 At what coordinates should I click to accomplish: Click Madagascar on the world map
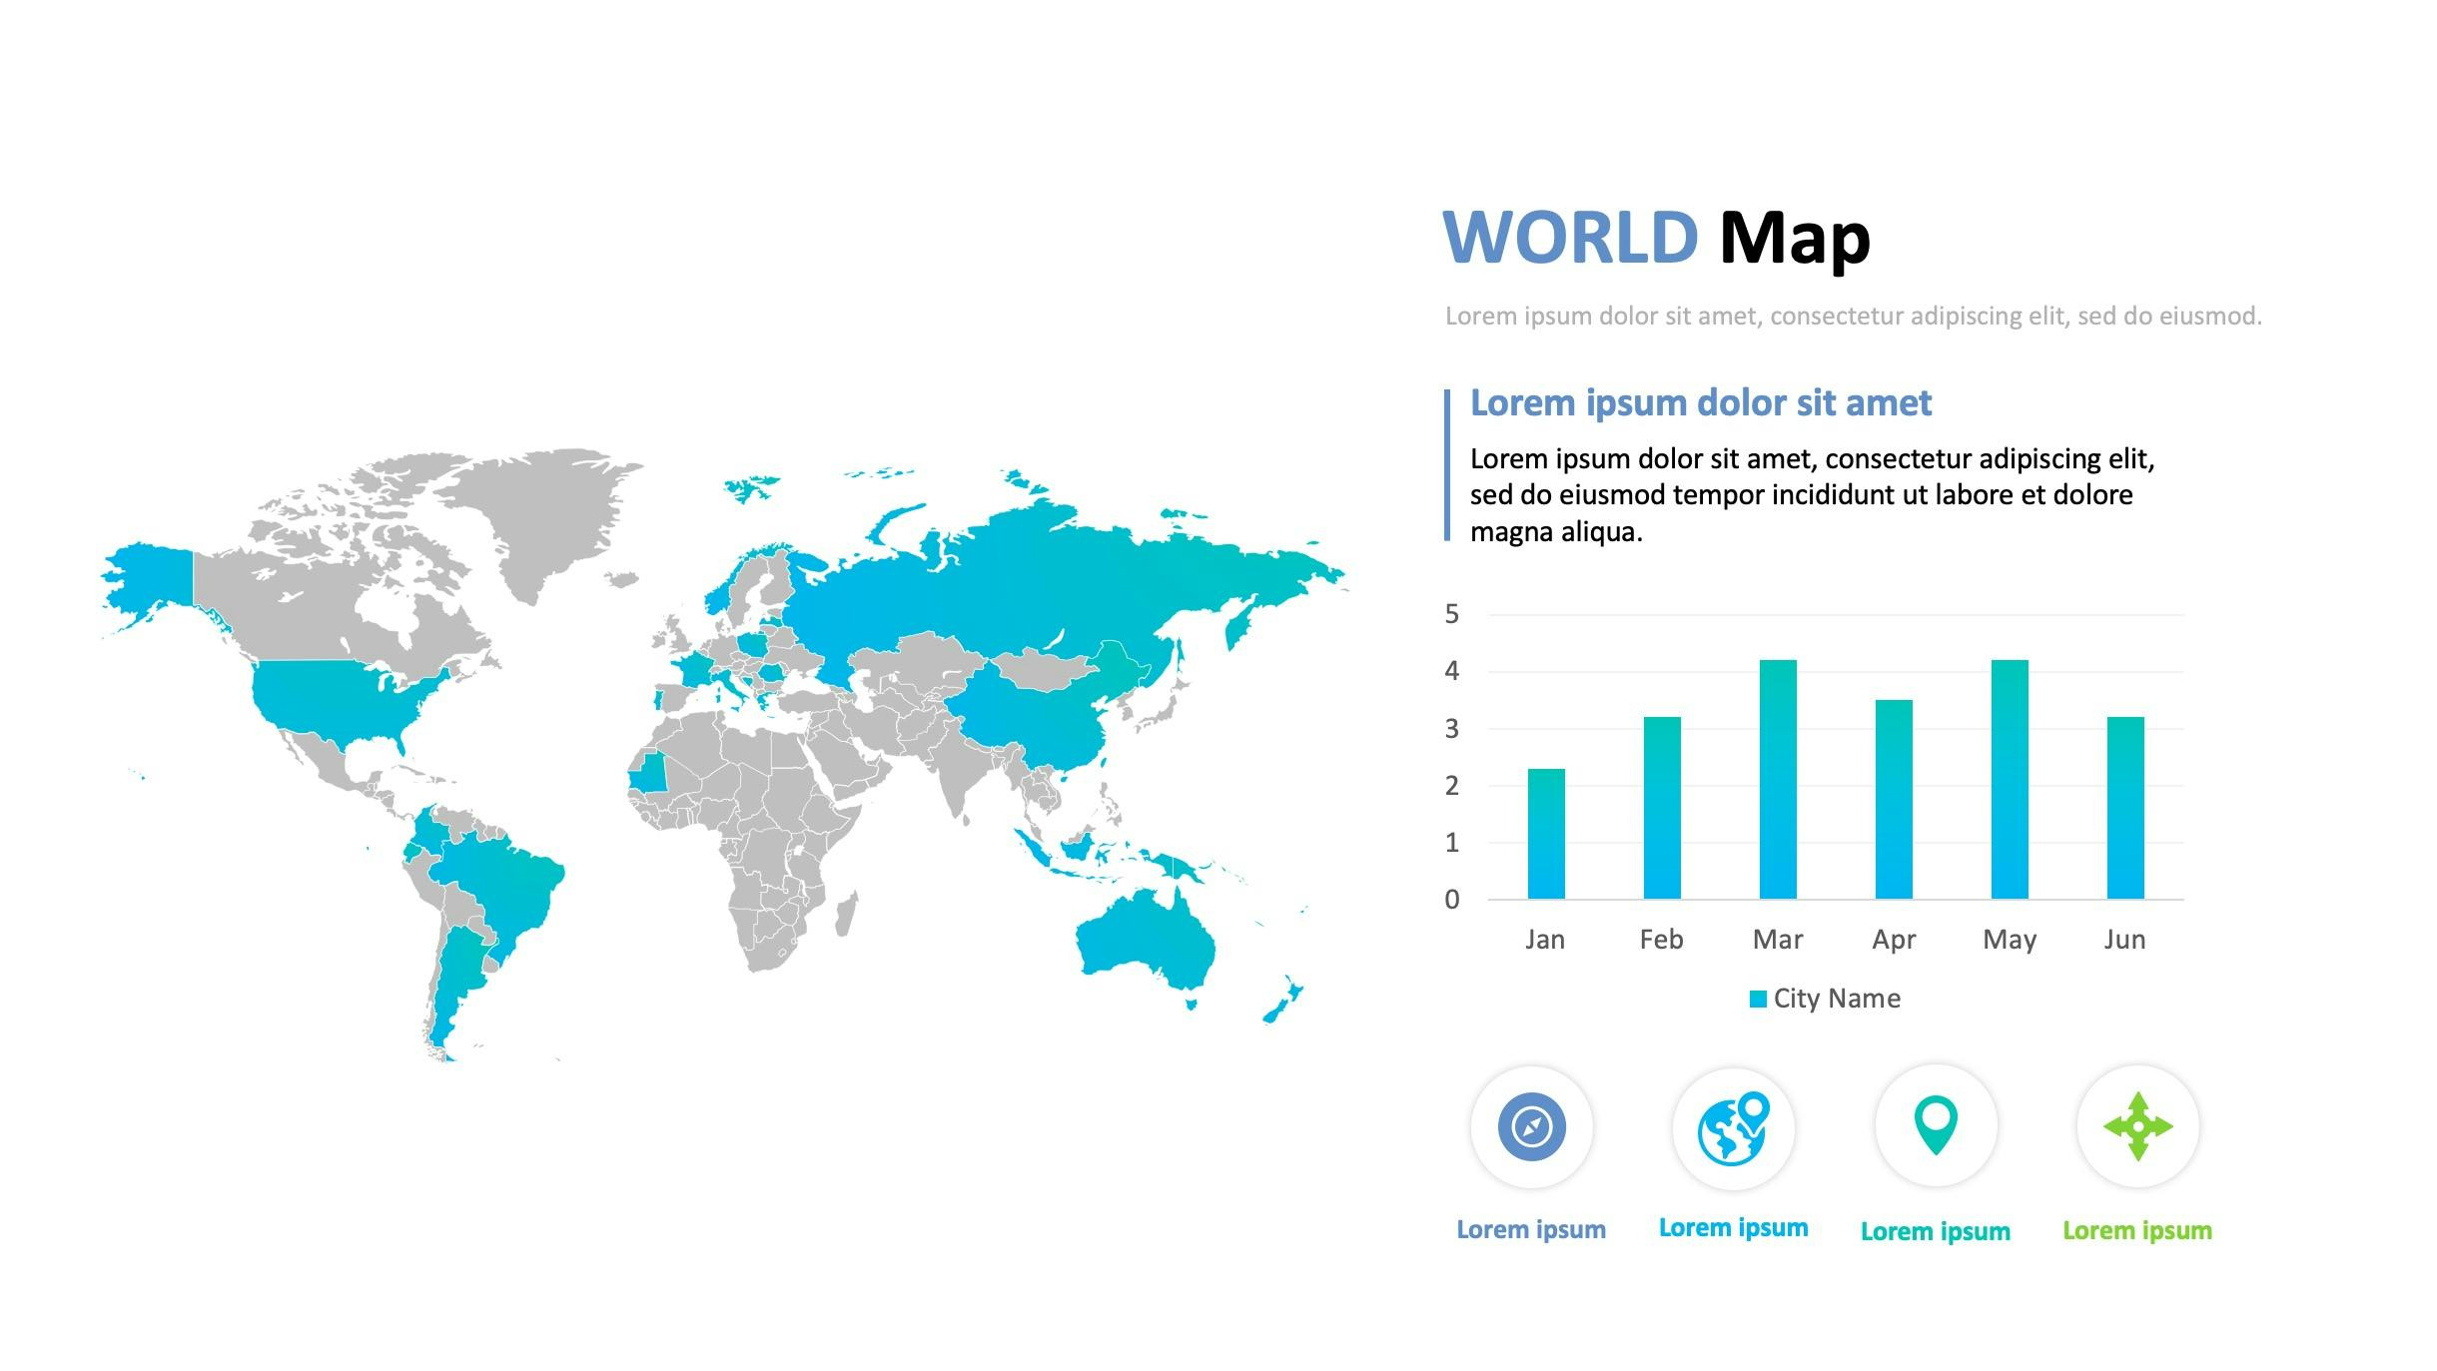coord(847,914)
